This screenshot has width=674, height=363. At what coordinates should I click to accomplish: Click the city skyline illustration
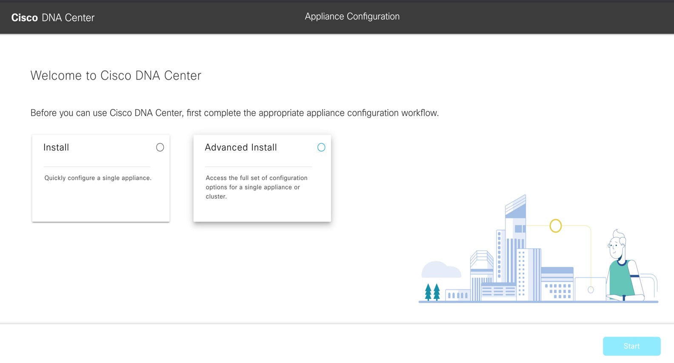coord(538,250)
